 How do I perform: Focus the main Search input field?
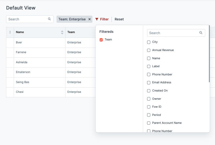(30, 19)
